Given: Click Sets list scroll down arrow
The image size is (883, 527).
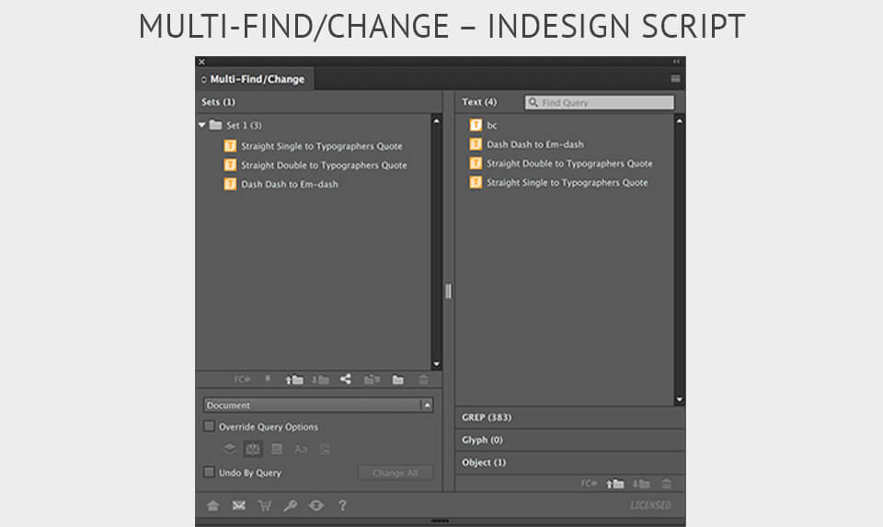Looking at the screenshot, I should coord(436,363).
